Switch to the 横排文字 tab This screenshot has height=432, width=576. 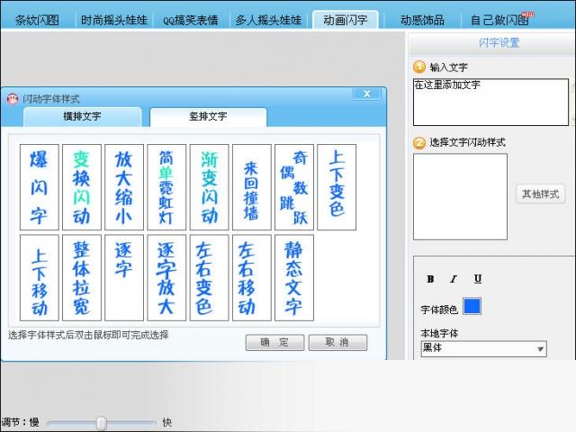click(82, 117)
